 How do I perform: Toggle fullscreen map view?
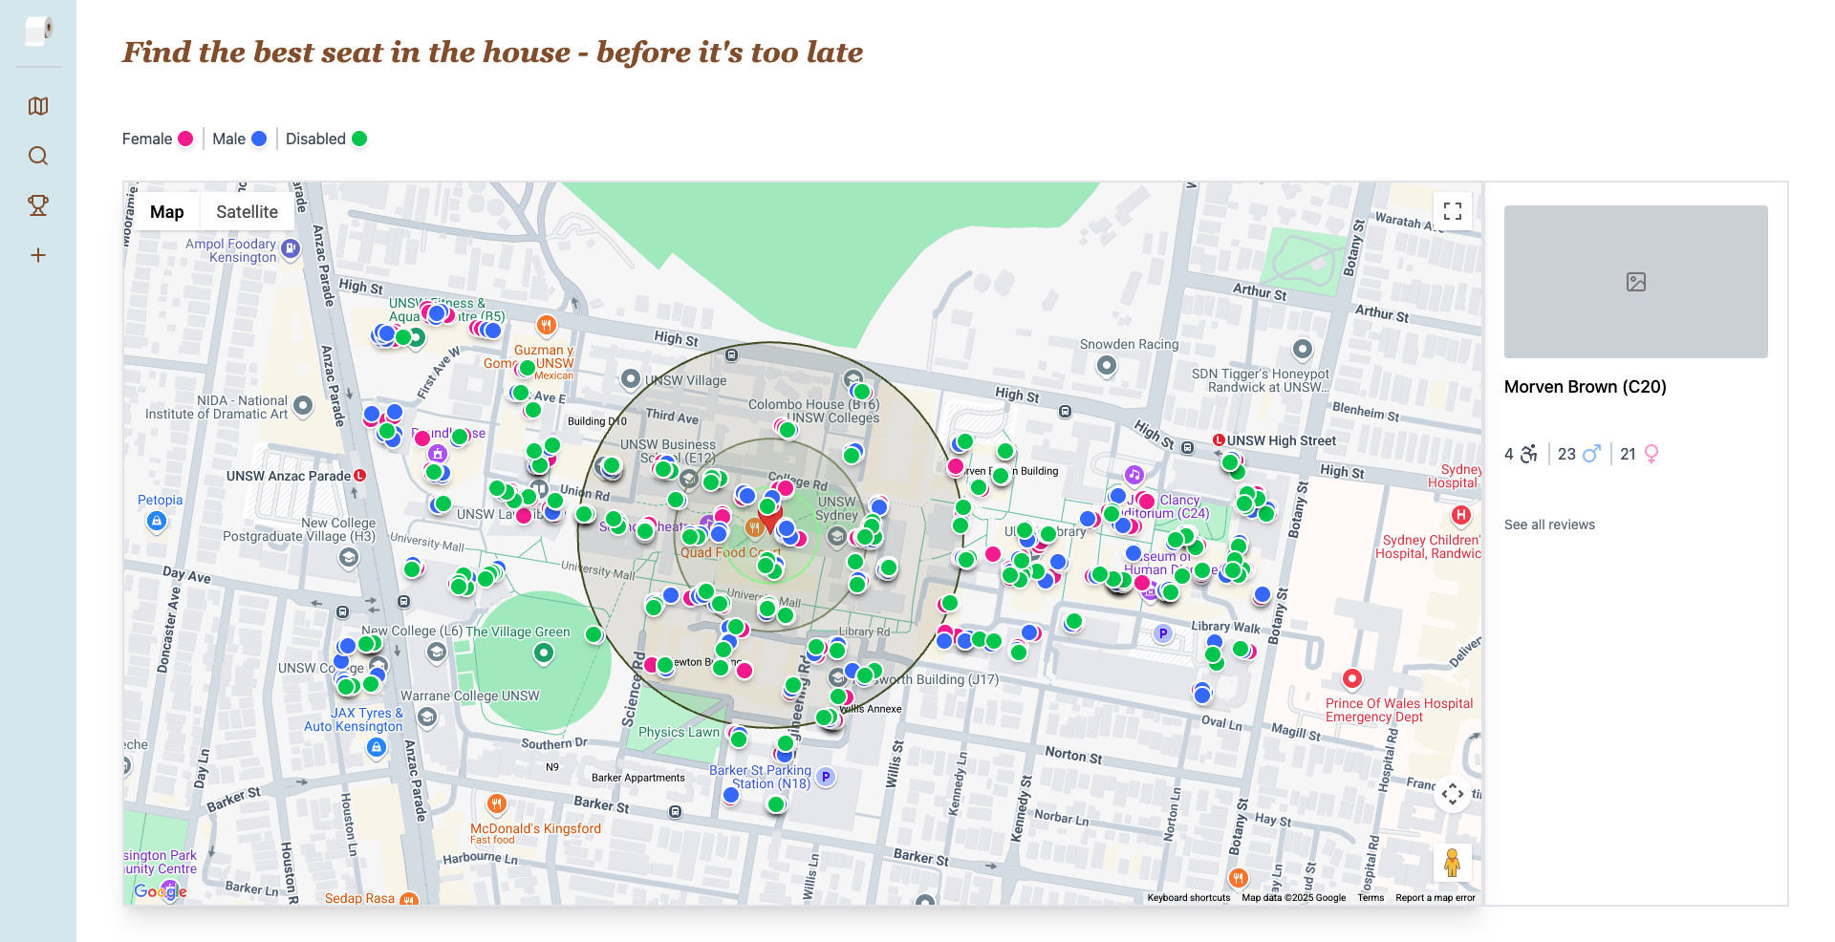pyautogui.click(x=1453, y=211)
